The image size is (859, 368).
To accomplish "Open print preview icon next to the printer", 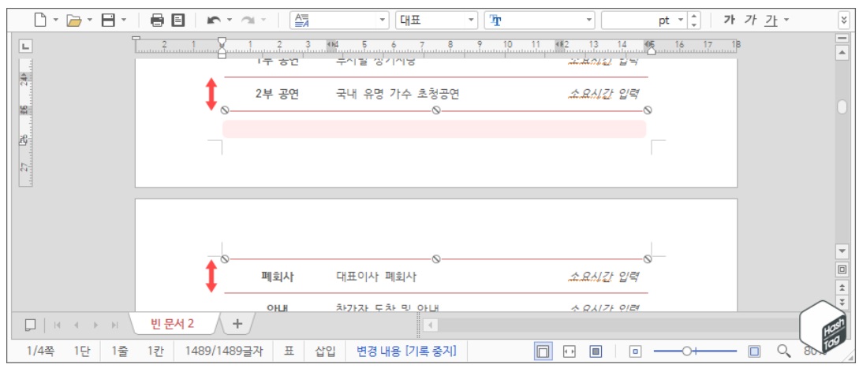I will click(177, 20).
